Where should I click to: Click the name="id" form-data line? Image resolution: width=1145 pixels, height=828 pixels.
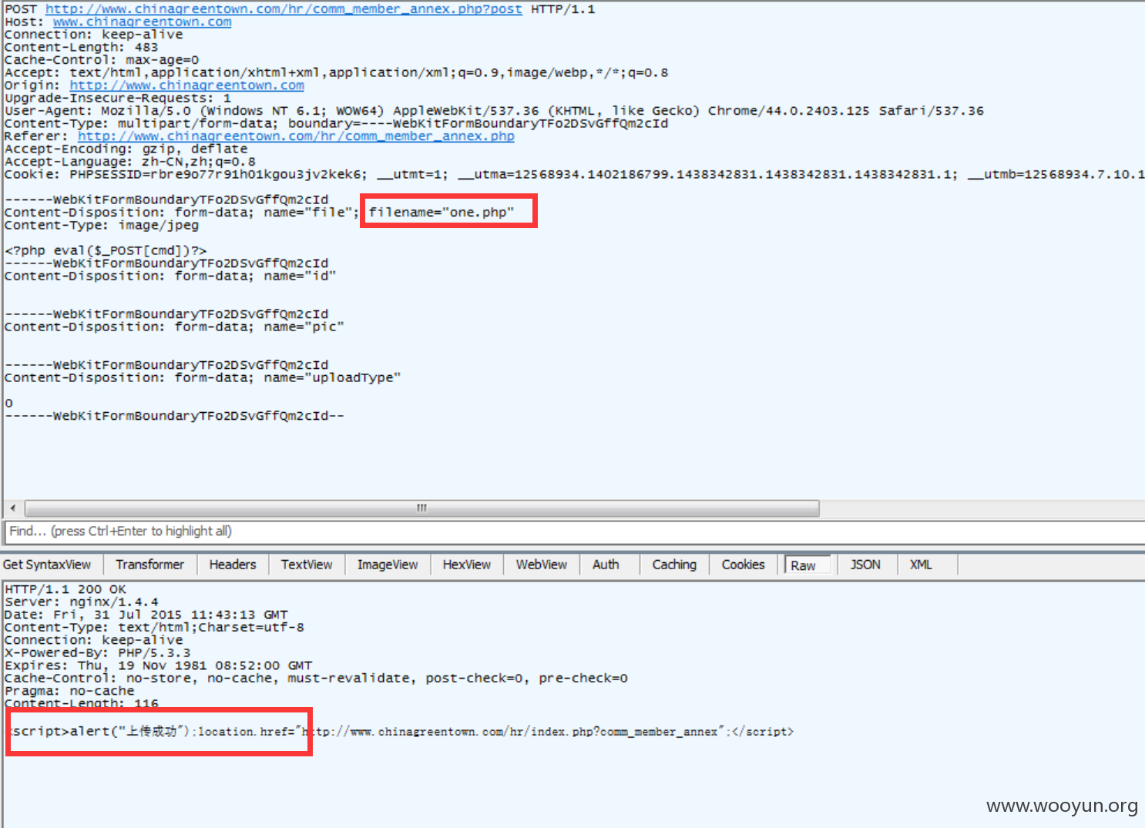pos(170,277)
